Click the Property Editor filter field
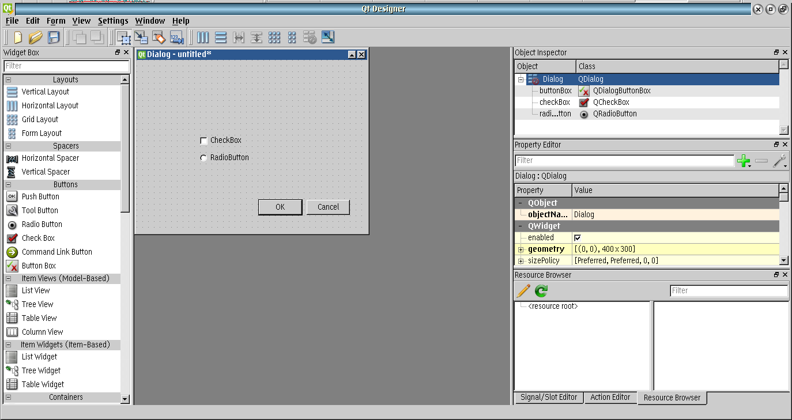This screenshot has width=792, height=420. pos(624,161)
